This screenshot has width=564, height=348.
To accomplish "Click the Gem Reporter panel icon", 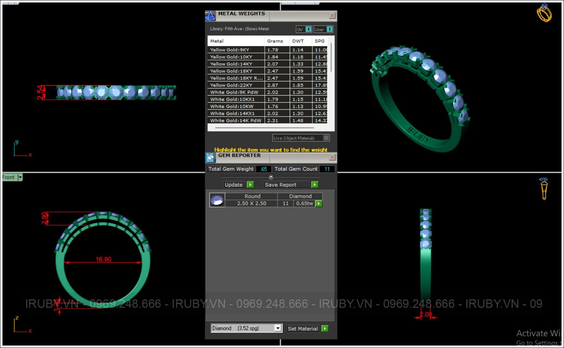I will coord(210,157).
